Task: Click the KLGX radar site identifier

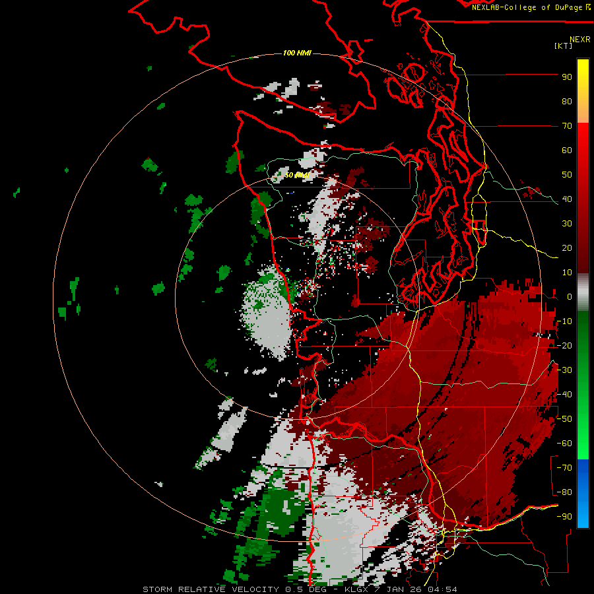Action: click(x=356, y=589)
